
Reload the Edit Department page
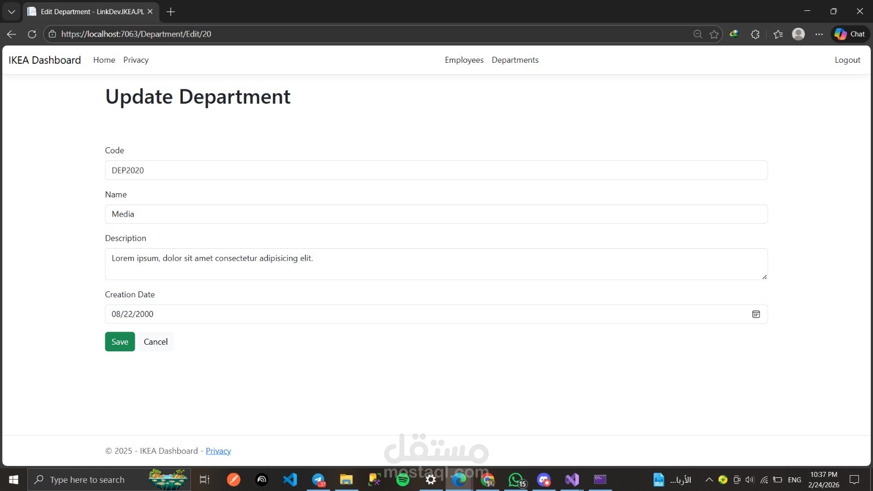tap(32, 34)
